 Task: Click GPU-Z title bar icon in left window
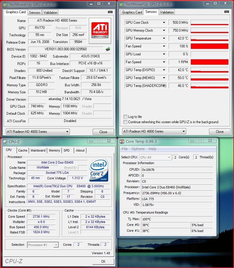click(5, 5)
